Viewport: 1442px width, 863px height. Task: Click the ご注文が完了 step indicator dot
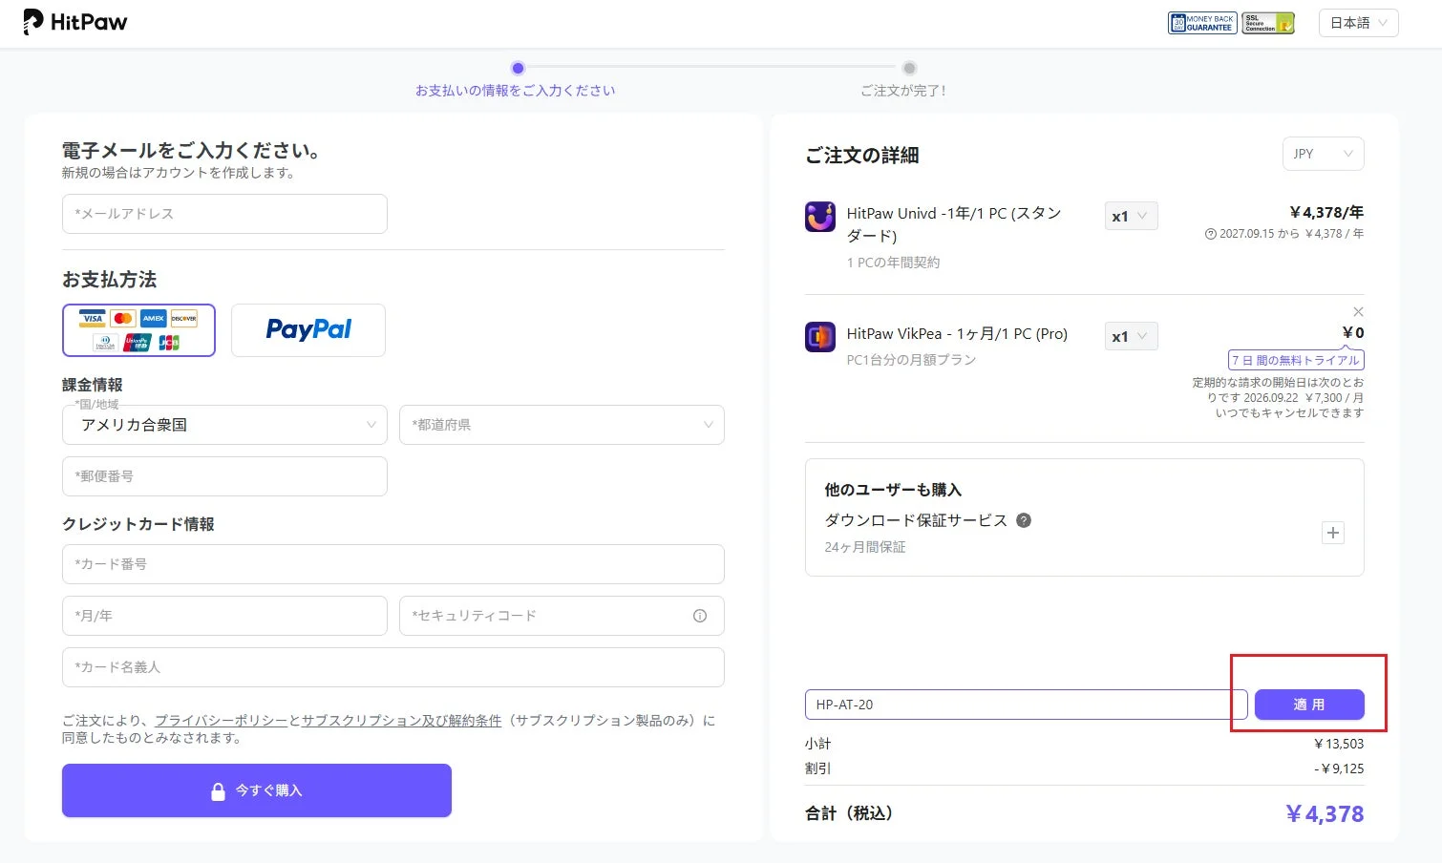tap(909, 68)
